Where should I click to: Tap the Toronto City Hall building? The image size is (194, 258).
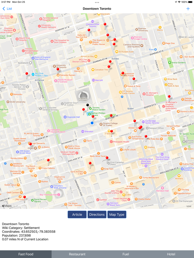pyautogui.click(x=83, y=96)
